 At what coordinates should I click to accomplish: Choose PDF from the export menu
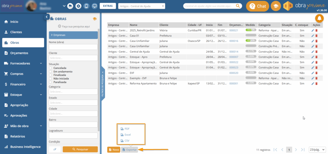pos(125,129)
